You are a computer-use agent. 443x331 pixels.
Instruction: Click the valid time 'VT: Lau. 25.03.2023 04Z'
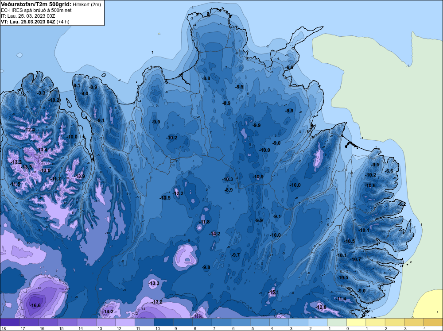28,22
